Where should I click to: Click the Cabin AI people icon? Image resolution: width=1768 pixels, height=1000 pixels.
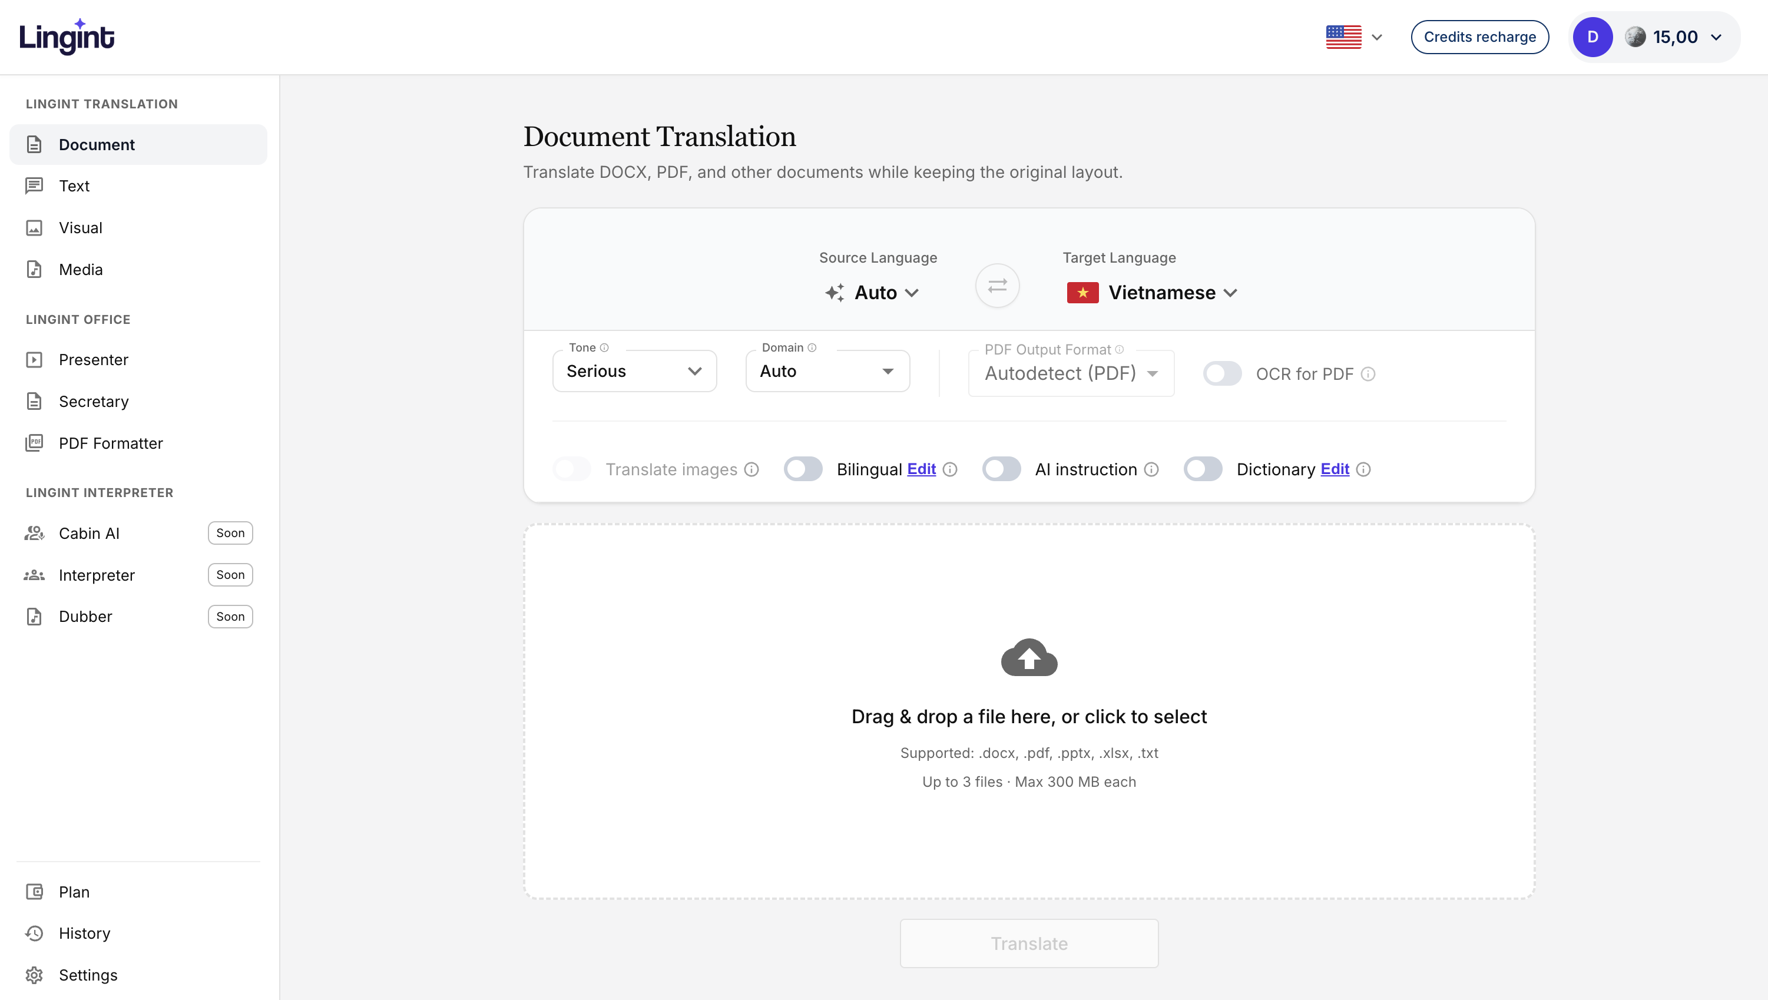pos(34,533)
